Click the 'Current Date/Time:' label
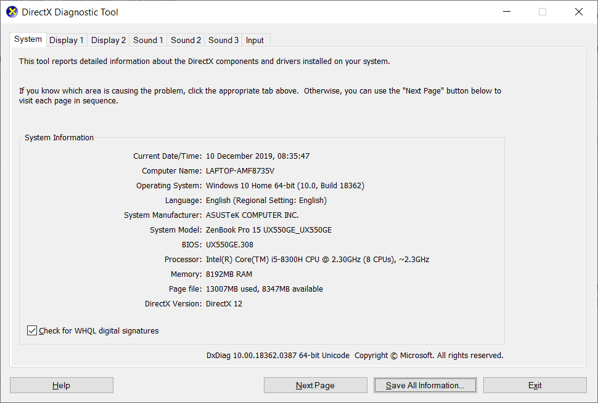Screen dimensions: 598x403 pos(168,156)
